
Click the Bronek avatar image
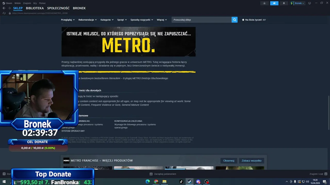292,3
